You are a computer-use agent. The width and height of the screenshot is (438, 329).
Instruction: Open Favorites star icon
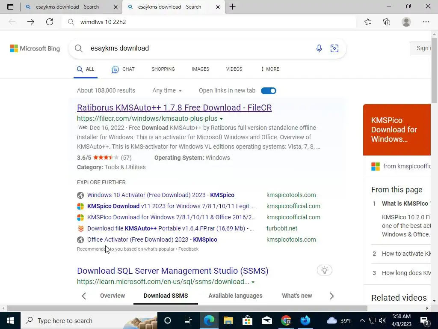point(368,22)
